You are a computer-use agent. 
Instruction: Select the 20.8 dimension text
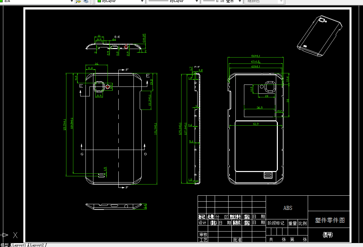(151, 82)
